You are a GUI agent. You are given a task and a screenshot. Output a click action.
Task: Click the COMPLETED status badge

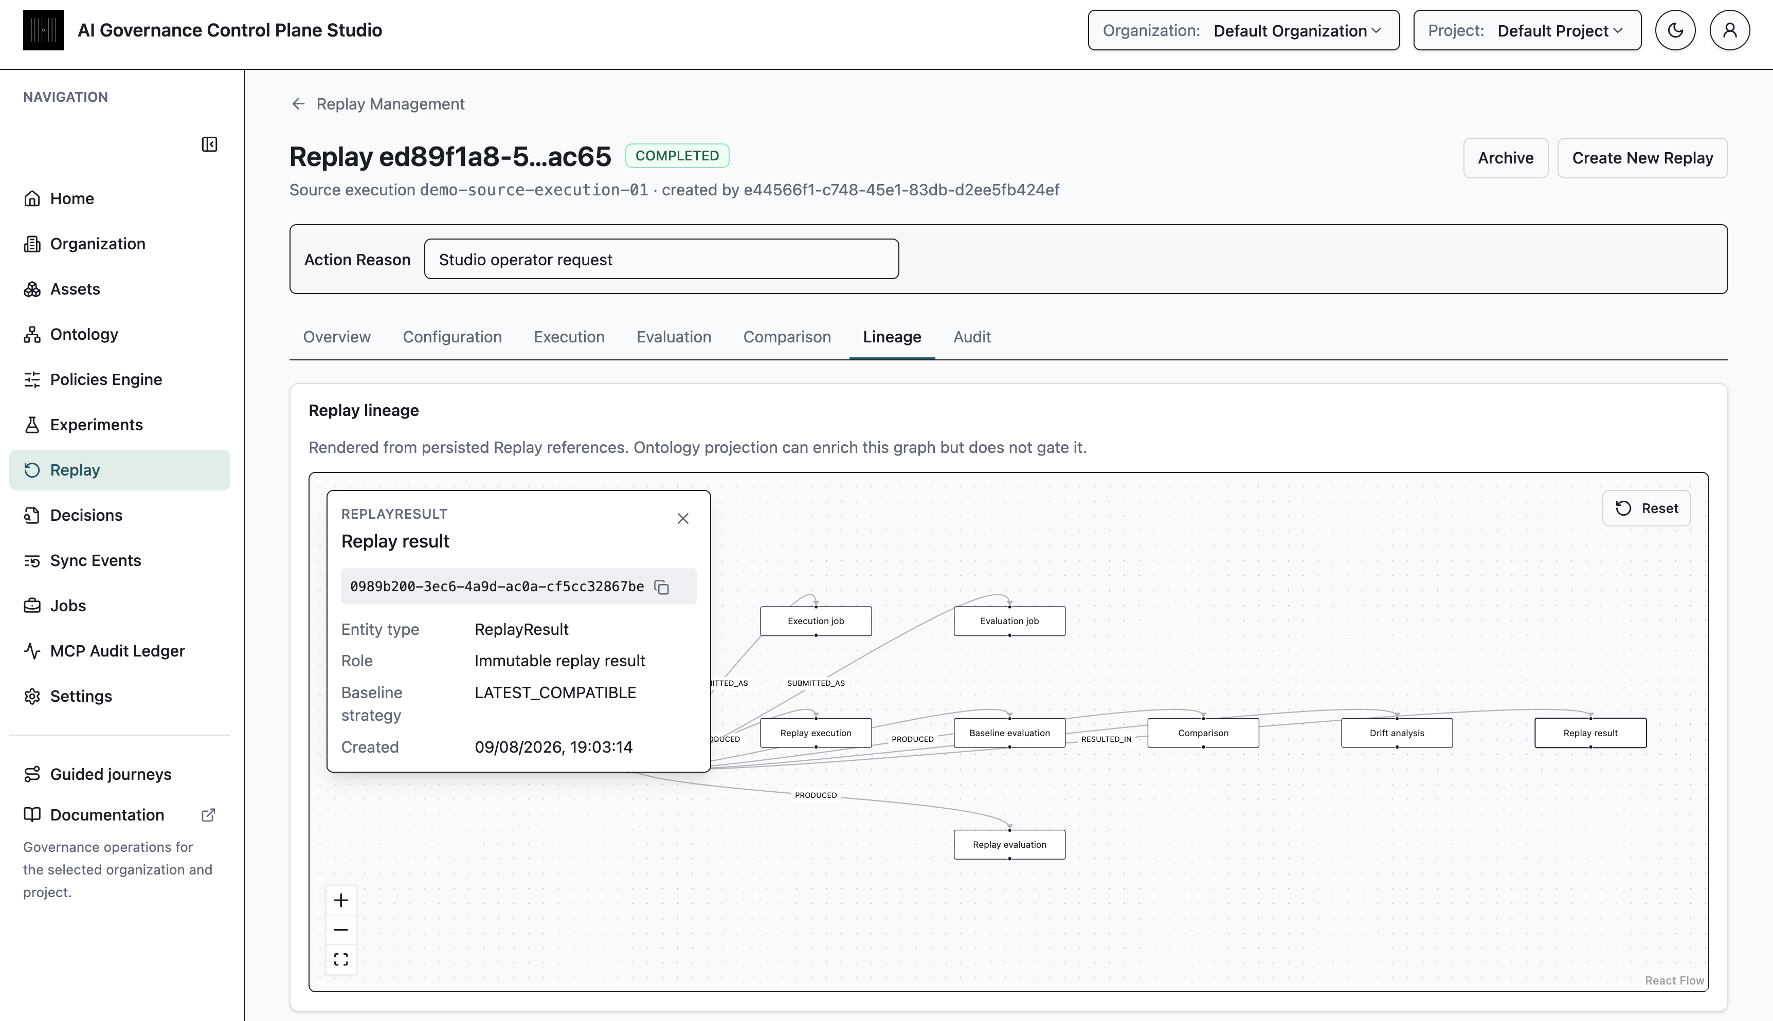(677, 156)
